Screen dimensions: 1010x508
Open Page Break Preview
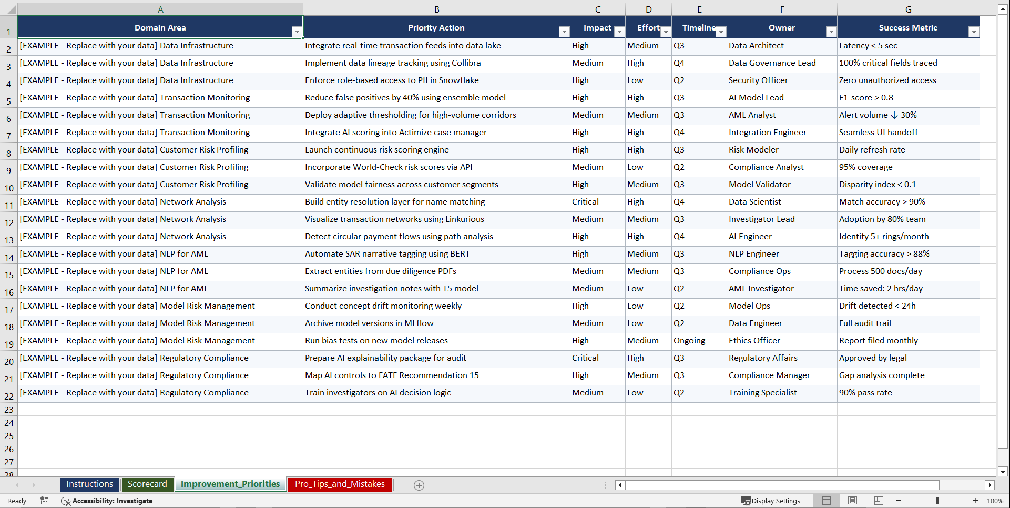(x=878, y=501)
